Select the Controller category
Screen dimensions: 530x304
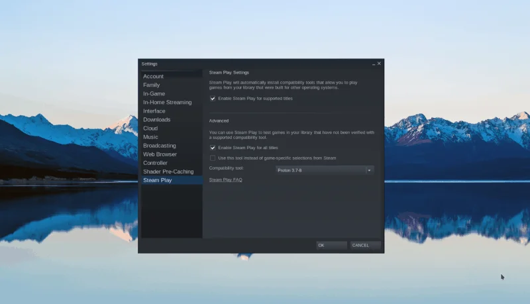pyautogui.click(x=172, y=163)
